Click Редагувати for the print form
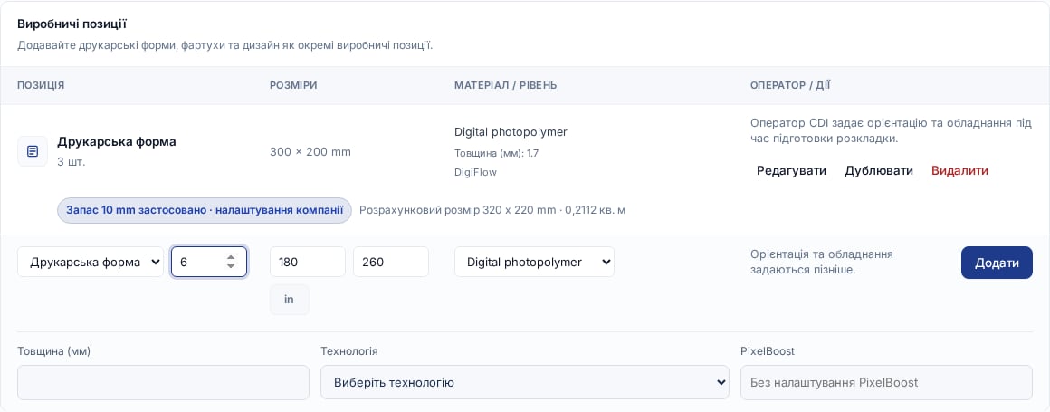Viewport: 1050px width, 412px height. click(x=791, y=171)
